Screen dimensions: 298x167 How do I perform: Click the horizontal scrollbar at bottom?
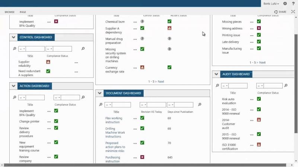[145, 165]
